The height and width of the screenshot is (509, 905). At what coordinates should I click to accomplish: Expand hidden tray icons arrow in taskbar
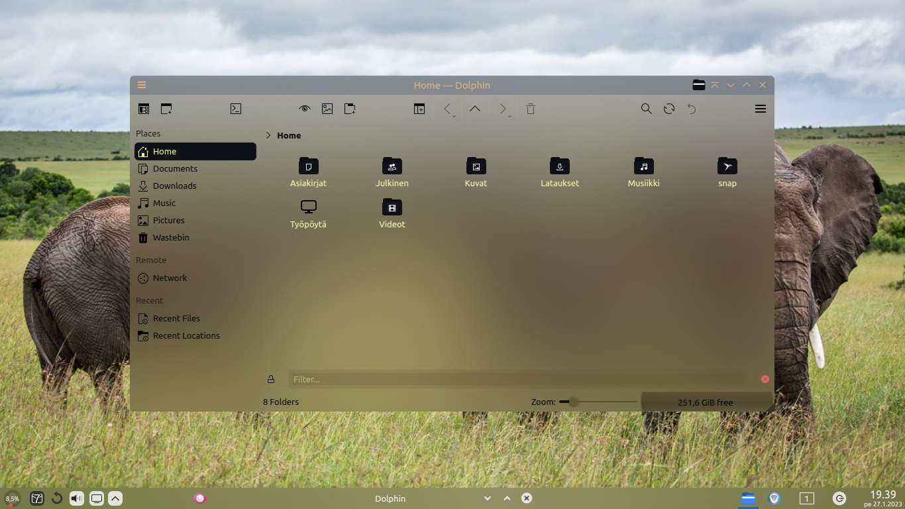pyautogui.click(x=115, y=498)
